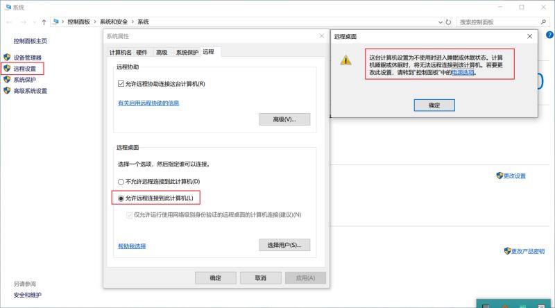Click the 选择用户(S)... button
Image resolution: width=555 pixels, height=308 pixels.
284,245
